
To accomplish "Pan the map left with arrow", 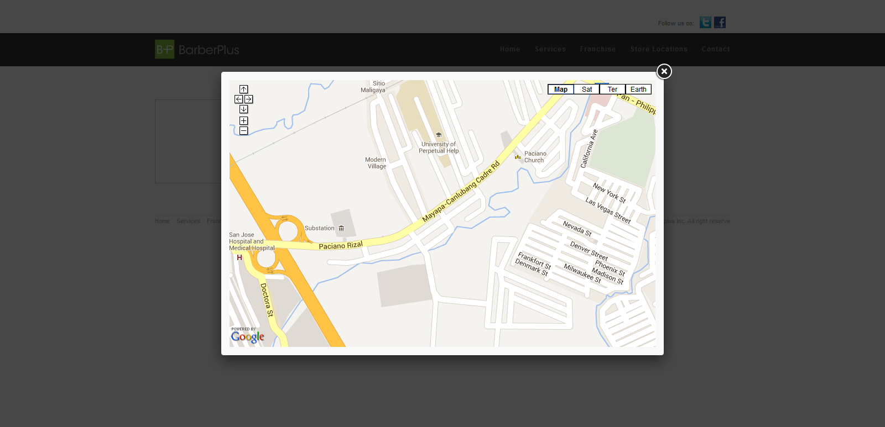I will point(238,99).
